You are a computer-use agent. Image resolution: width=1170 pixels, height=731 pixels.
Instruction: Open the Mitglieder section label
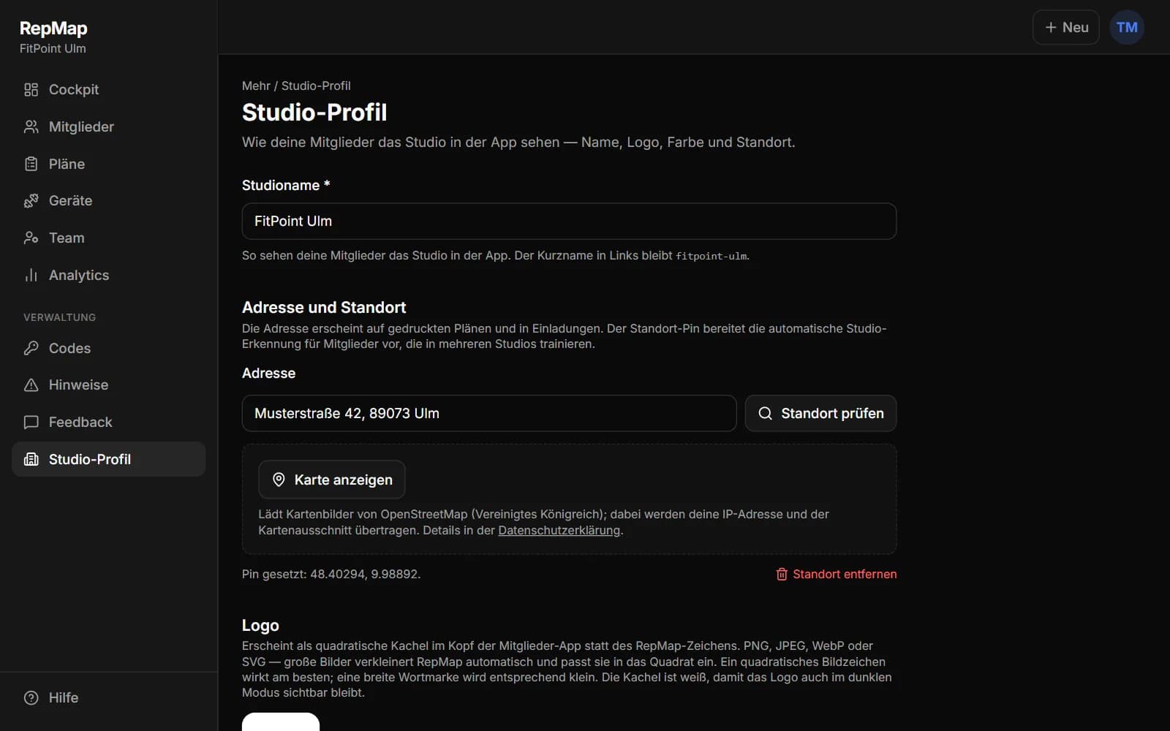coord(81,126)
